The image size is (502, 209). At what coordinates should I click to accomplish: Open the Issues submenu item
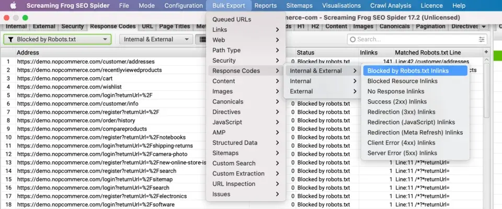pyautogui.click(x=246, y=194)
